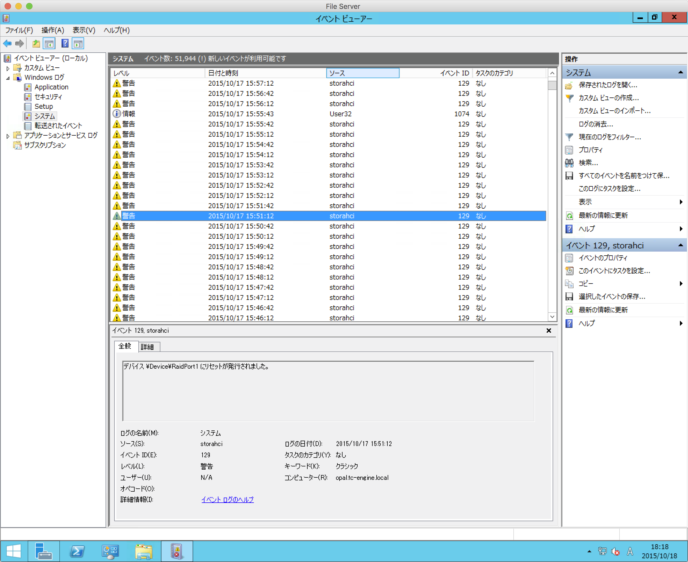Image resolution: width=688 pixels, height=562 pixels.
Task: Click the volume speaker tray icon
Action: tap(615, 551)
